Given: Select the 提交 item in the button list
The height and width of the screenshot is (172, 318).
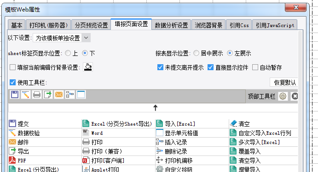Looking at the screenshot, I should pyautogui.click(x=19, y=123).
